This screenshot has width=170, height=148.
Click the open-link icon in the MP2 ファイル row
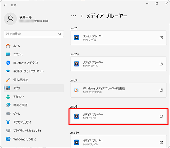coord(161,38)
